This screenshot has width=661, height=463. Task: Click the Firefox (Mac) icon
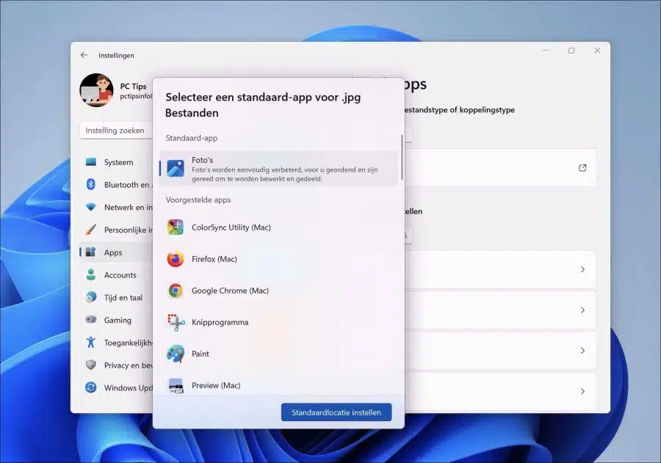176,259
